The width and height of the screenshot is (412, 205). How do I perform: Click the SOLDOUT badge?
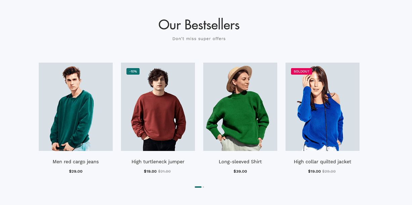tap(302, 71)
